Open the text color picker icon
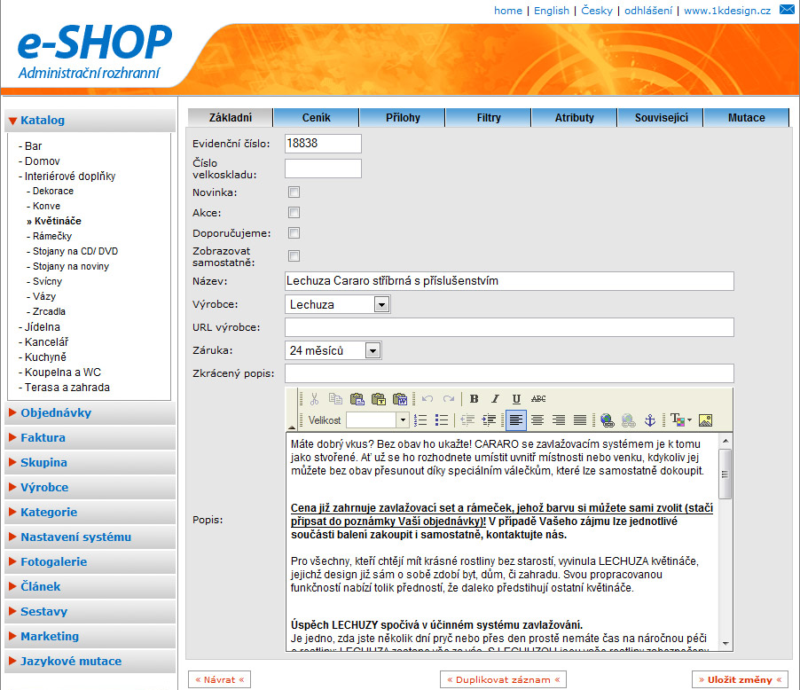 (x=680, y=420)
